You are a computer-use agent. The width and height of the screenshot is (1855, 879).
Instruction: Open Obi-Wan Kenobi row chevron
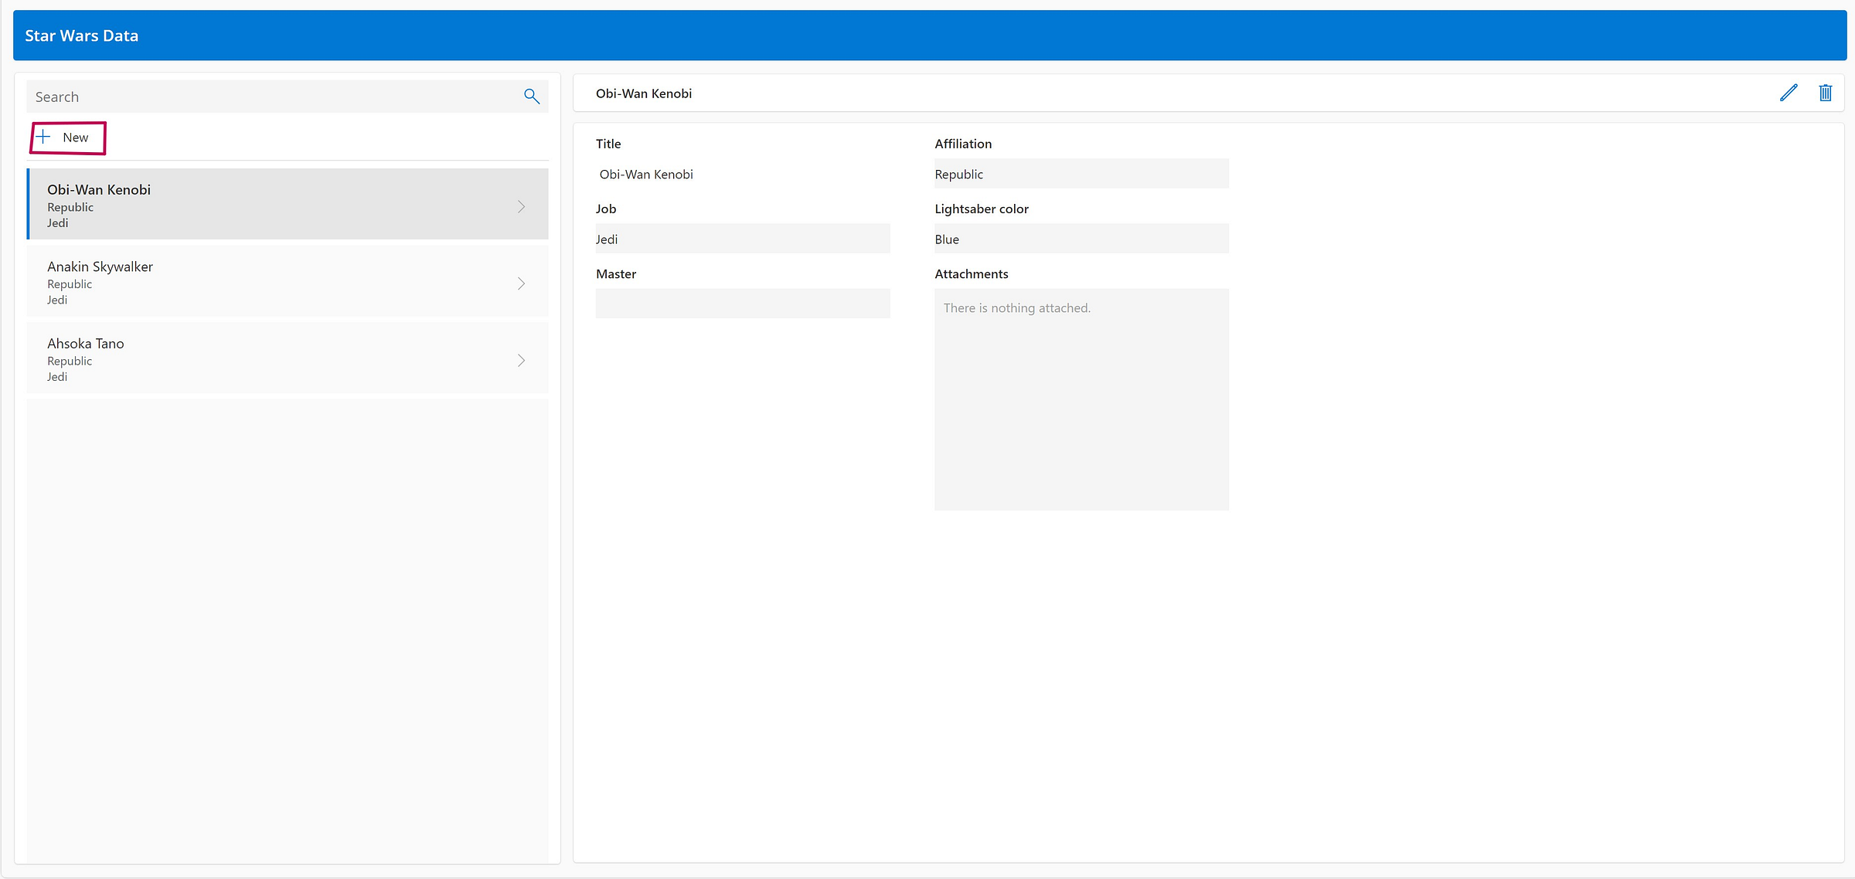coord(522,206)
